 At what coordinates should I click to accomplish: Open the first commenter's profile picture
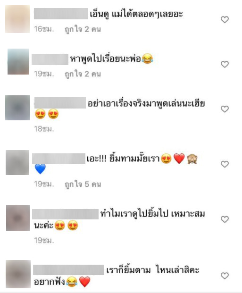[17, 19]
